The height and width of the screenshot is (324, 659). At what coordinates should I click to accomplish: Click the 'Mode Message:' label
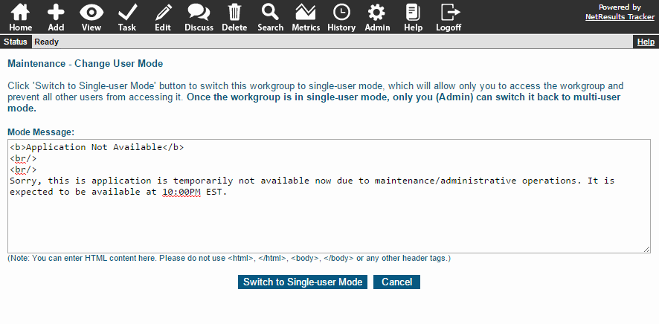tap(41, 132)
